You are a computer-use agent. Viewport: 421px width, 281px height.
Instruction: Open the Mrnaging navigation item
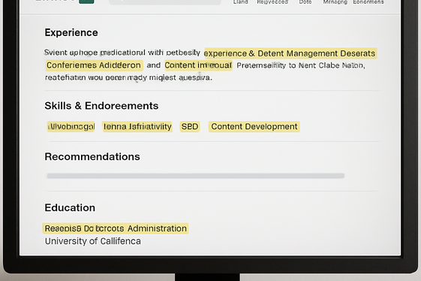click(x=335, y=2)
